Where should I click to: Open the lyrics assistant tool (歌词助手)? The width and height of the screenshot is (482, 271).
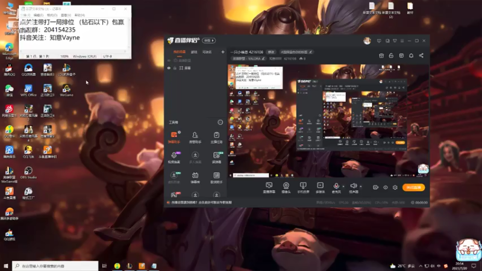click(x=216, y=178)
